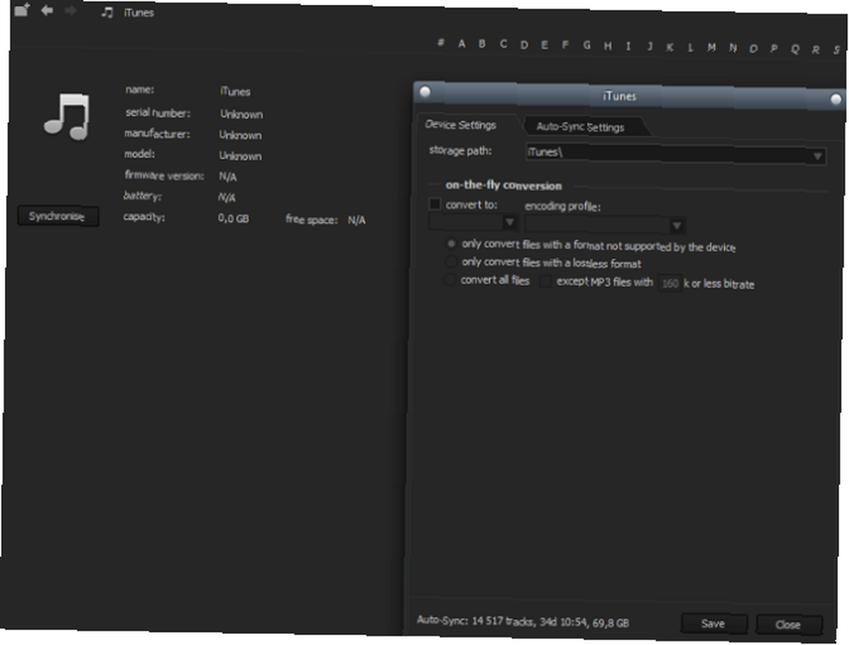Jump to letter A in the index

(461, 43)
